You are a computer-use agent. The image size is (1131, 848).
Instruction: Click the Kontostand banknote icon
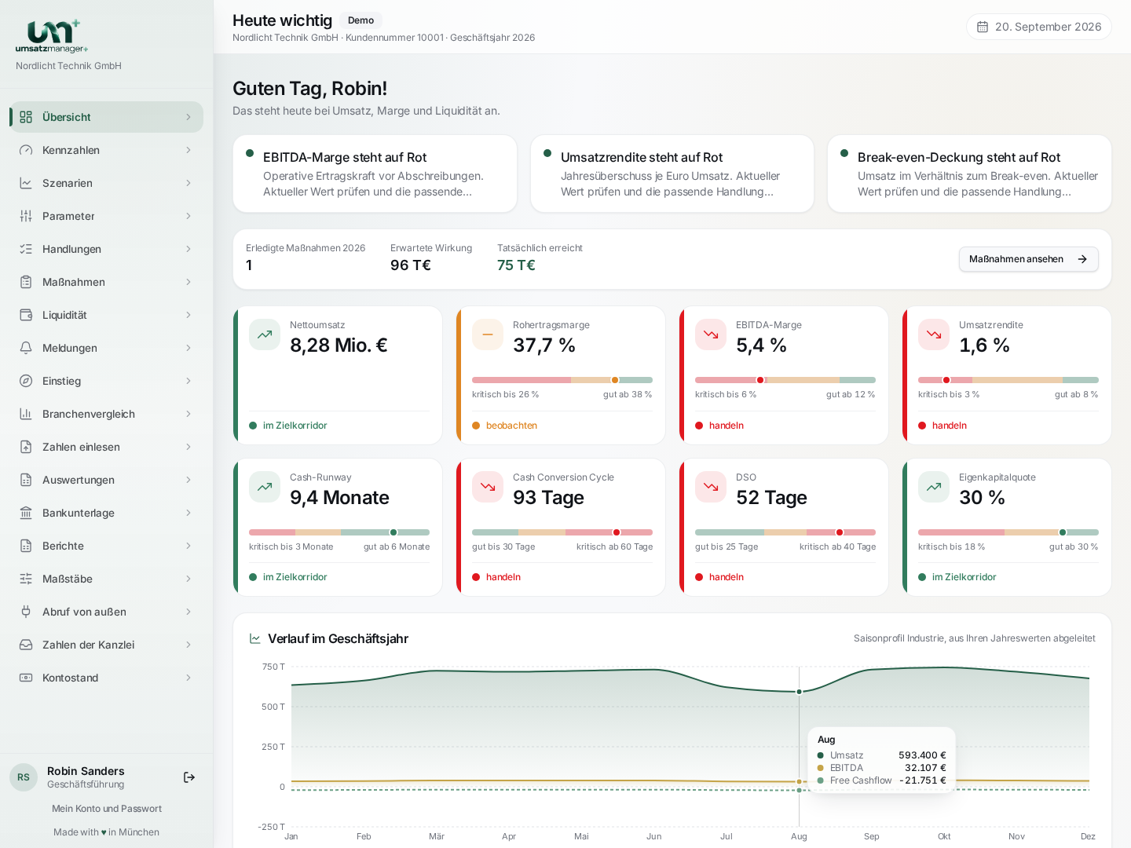click(26, 678)
